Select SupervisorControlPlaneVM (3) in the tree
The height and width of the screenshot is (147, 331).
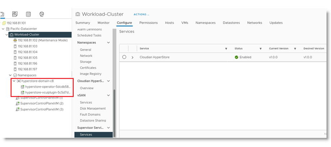tap(42, 109)
